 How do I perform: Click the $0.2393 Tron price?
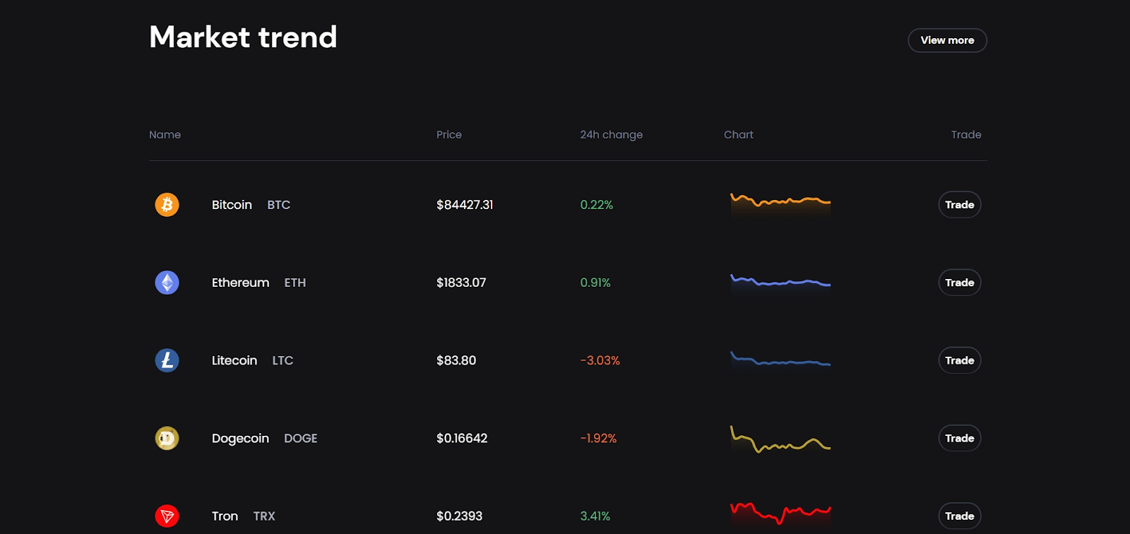click(x=459, y=516)
